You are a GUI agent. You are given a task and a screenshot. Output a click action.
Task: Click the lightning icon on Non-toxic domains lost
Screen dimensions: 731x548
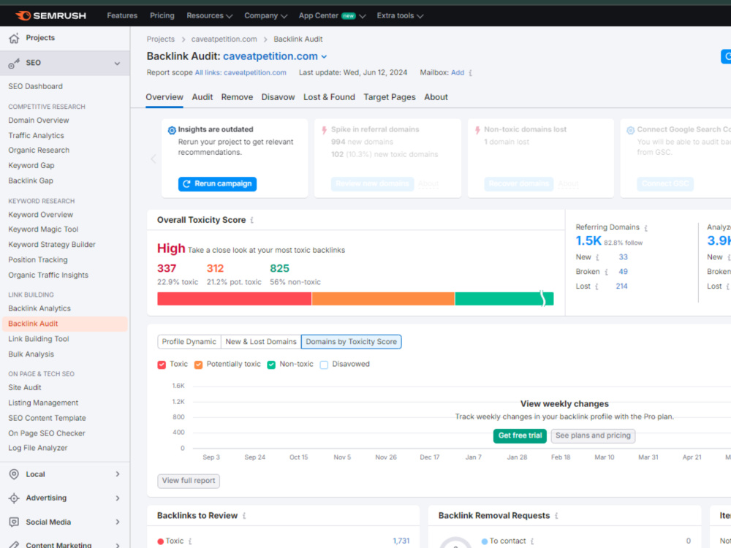click(x=477, y=130)
